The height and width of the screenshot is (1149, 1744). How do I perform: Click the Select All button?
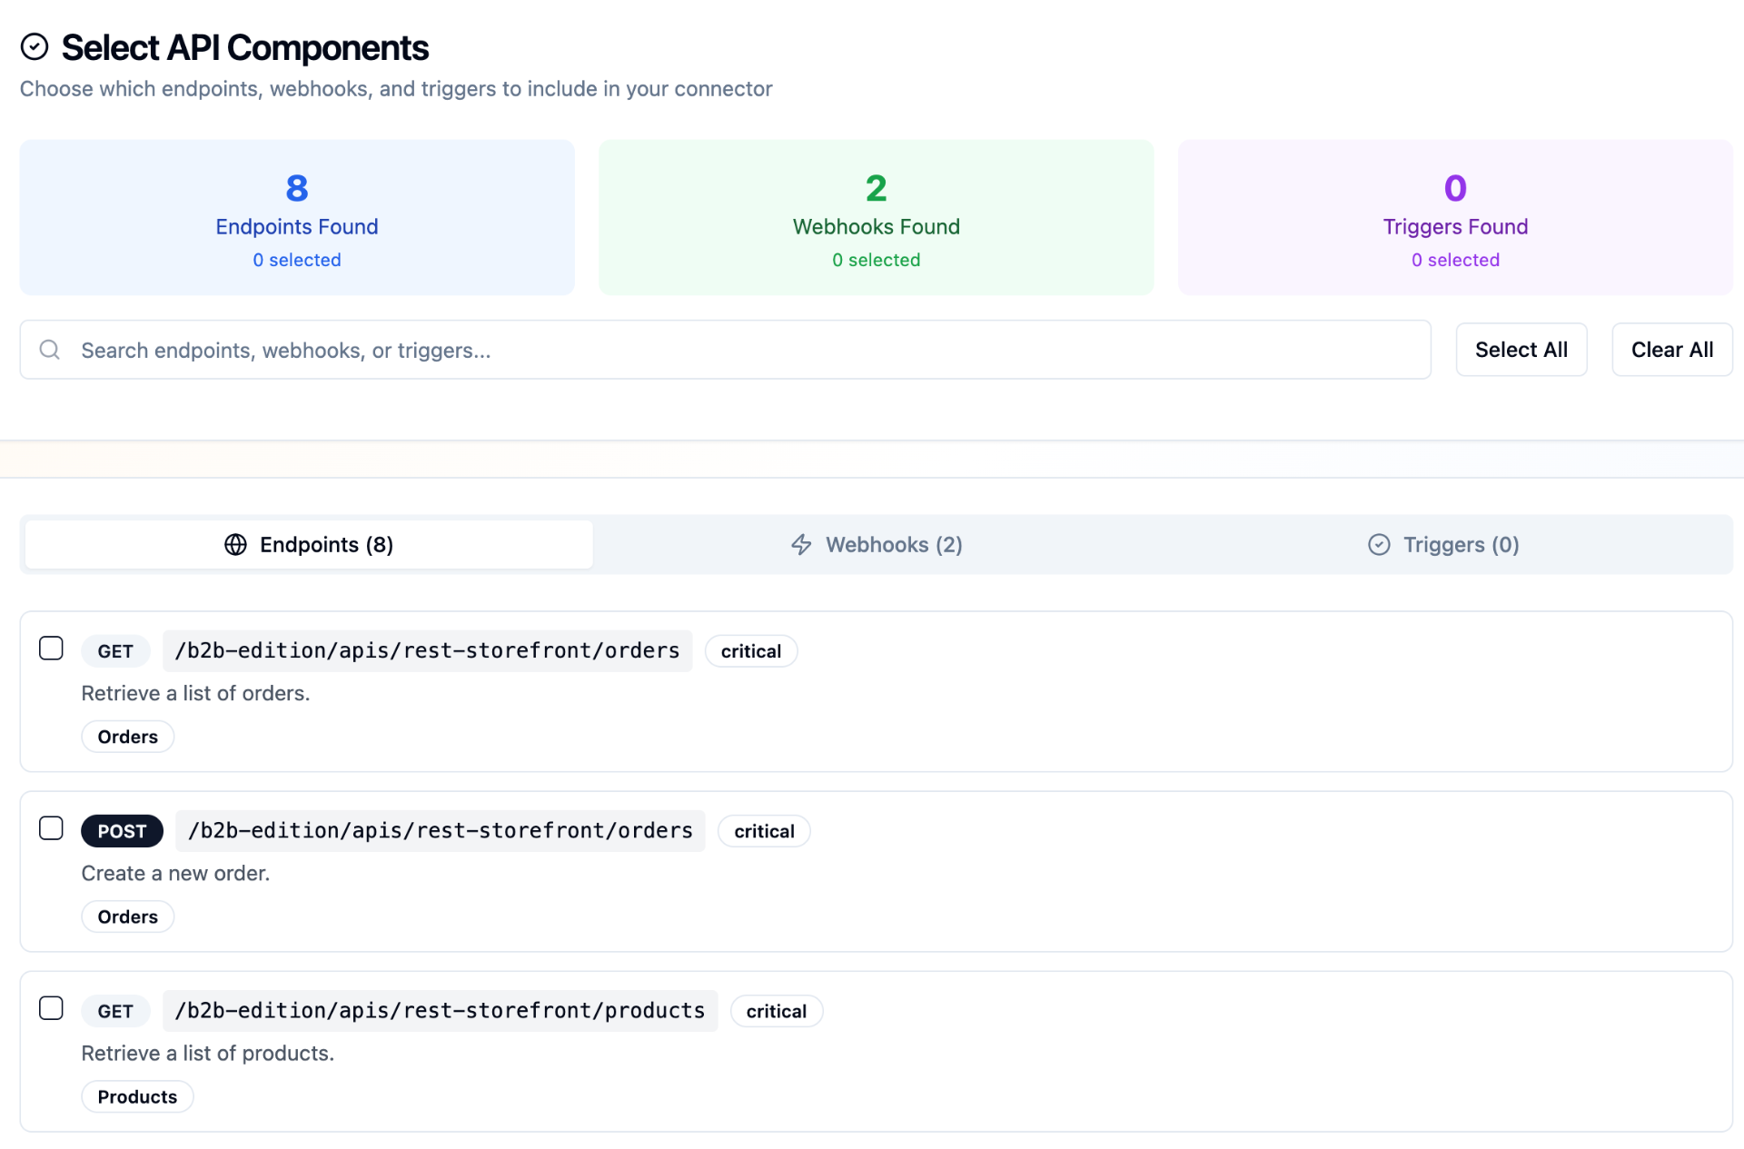tap(1521, 350)
